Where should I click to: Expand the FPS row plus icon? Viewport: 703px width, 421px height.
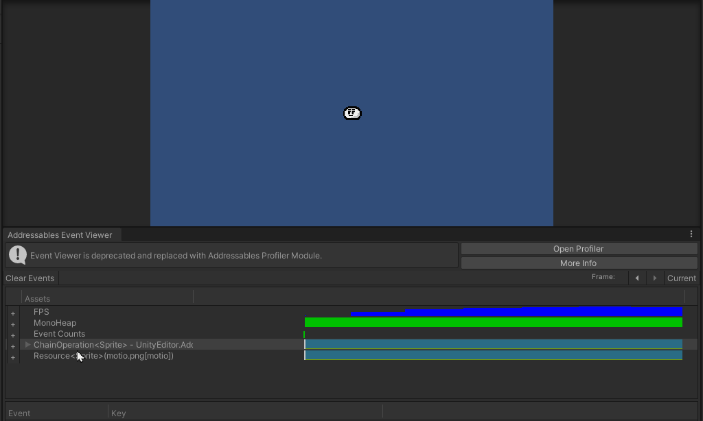[x=12, y=313]
